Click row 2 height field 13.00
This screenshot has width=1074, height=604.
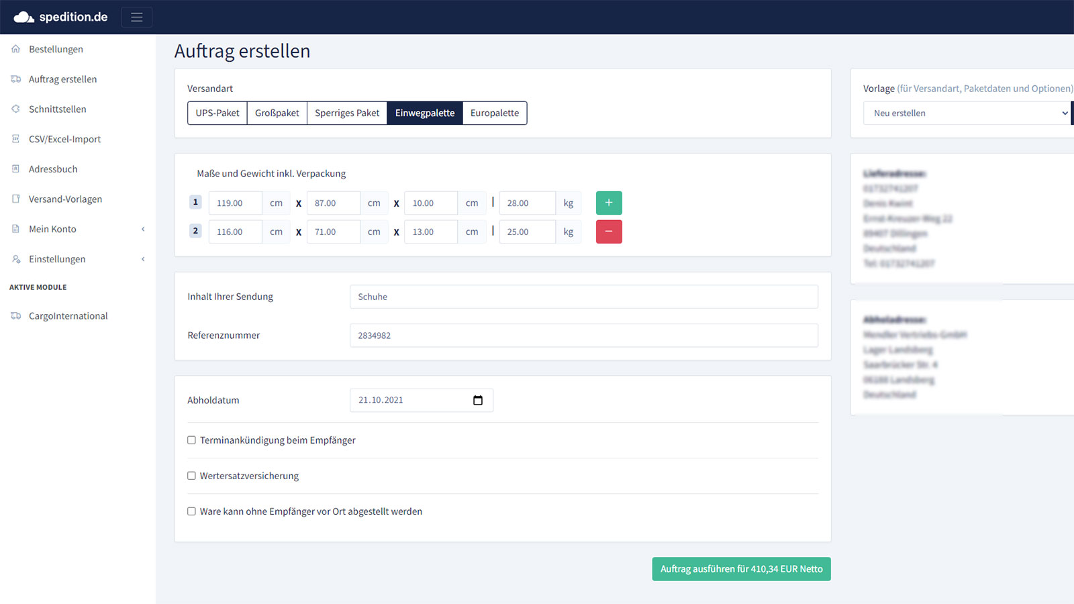click(431, 232)
